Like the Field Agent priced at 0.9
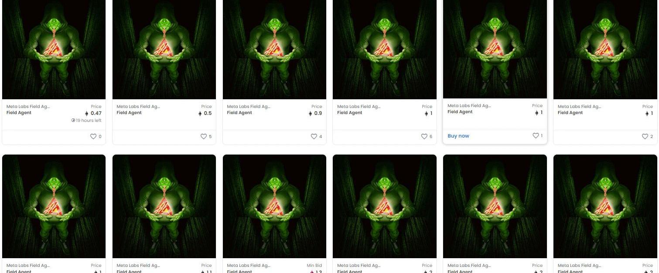659x273 pixels. (x=314, y=136)
